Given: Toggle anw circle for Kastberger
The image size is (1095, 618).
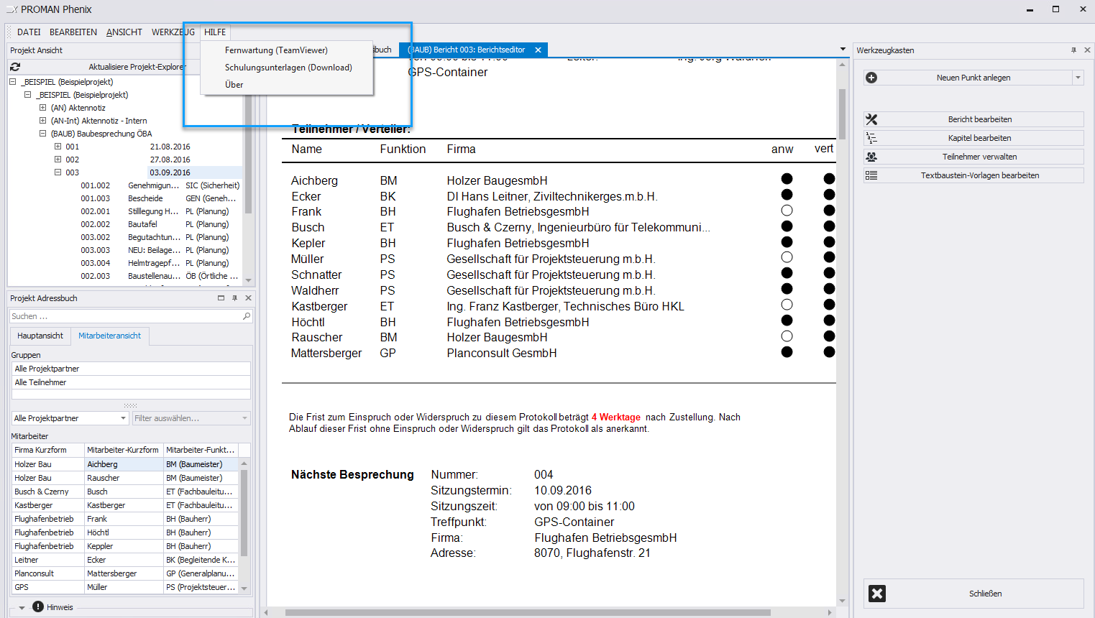Looking at the screenshot, I should coord(787,305).
